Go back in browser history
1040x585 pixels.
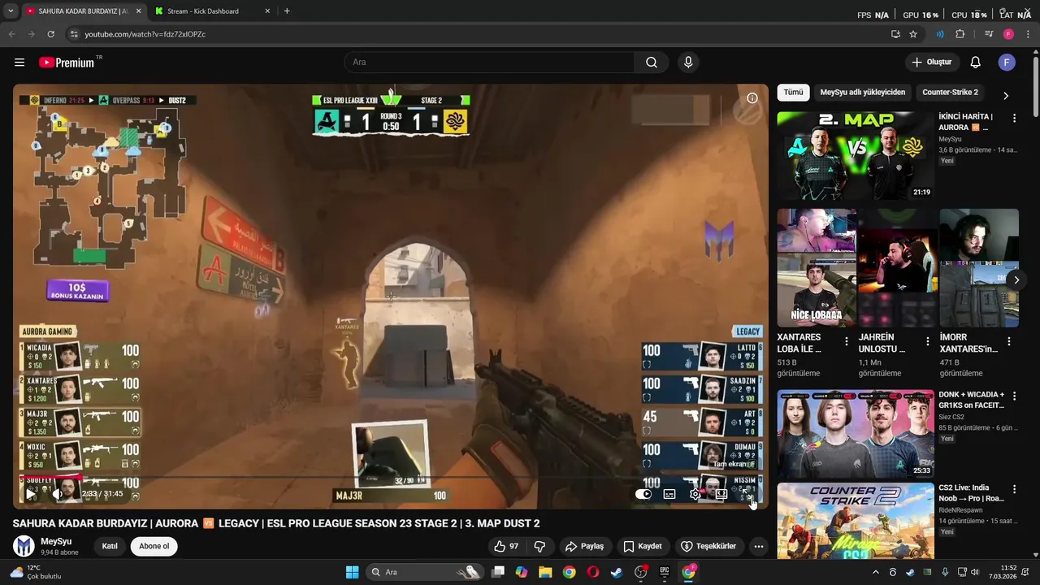point(12,34)
